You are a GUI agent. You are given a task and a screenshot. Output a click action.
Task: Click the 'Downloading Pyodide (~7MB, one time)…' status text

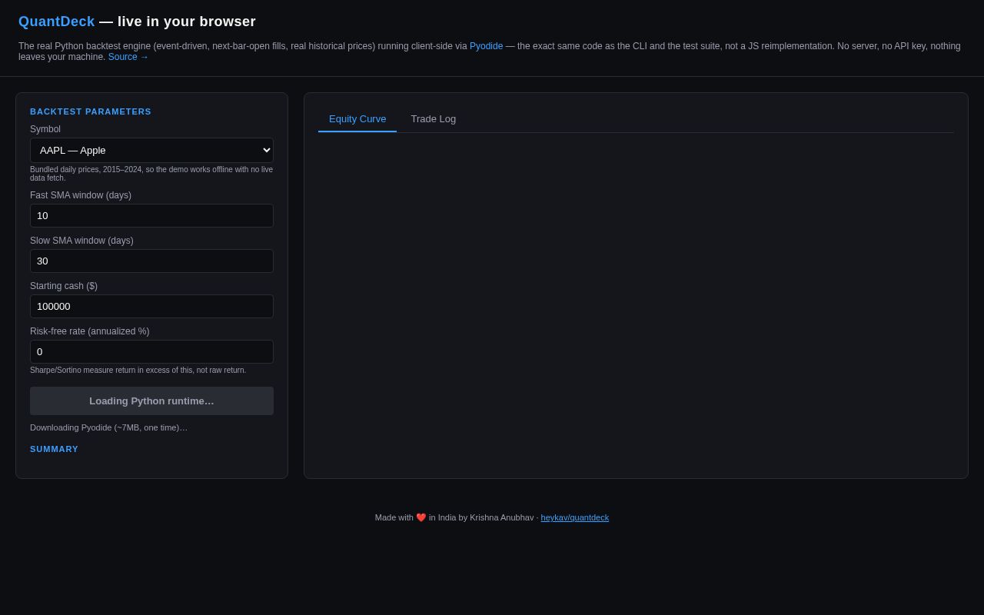pos(108,427)
